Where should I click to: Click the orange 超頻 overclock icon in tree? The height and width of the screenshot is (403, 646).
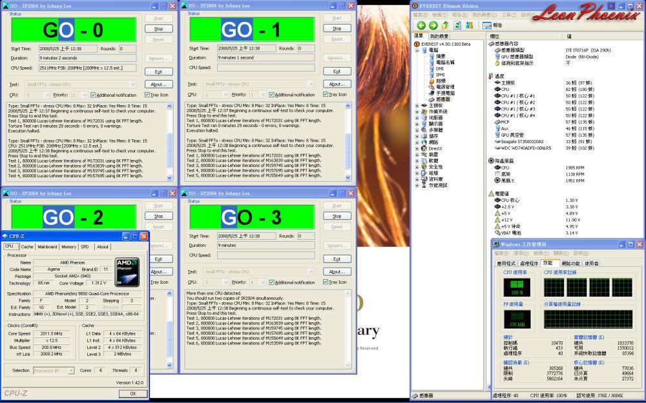(432, 81)
